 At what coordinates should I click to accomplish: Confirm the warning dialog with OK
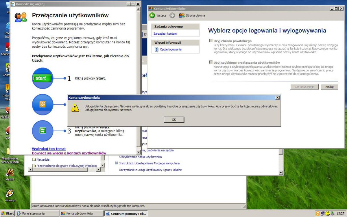(174, 119)
